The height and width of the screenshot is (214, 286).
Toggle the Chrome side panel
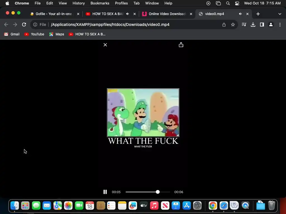(262, 25)
